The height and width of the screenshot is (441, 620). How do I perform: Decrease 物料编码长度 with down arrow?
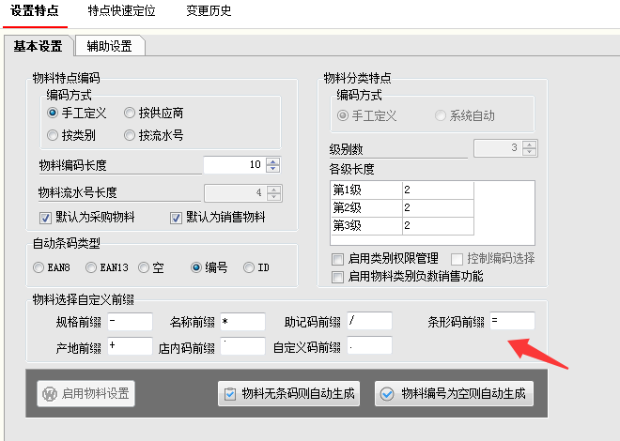coord(272,169)
